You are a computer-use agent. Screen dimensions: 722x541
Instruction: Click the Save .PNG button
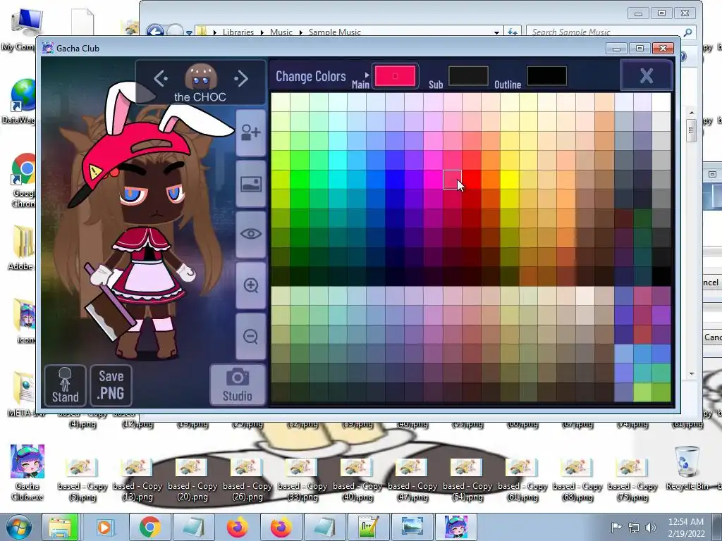(111, 385)
